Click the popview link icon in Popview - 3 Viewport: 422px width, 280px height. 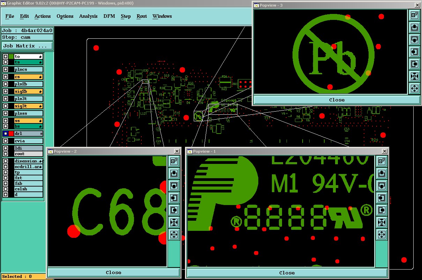[414, 15]
